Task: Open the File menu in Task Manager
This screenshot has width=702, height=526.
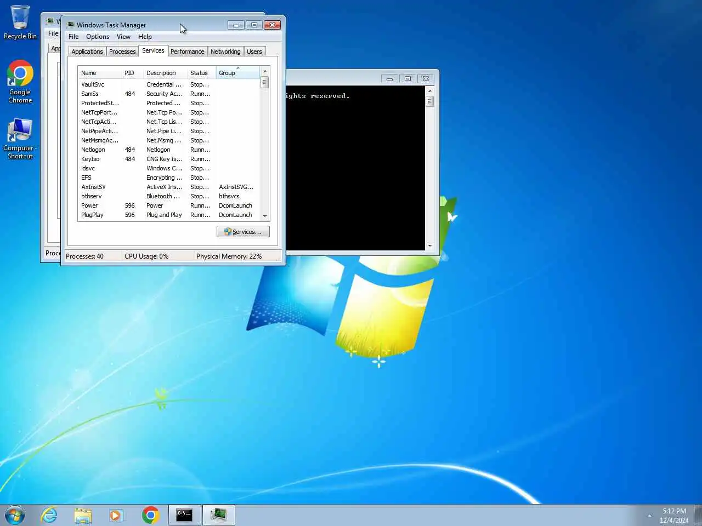Action: click(x=73, y=37)
